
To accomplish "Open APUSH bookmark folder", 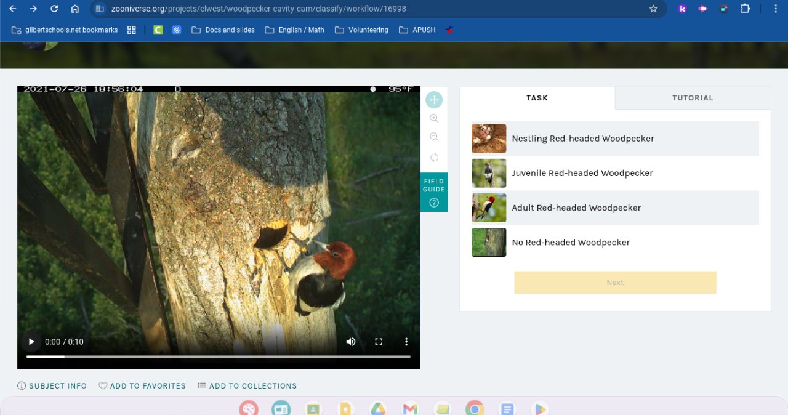I will tap(417, 30).
